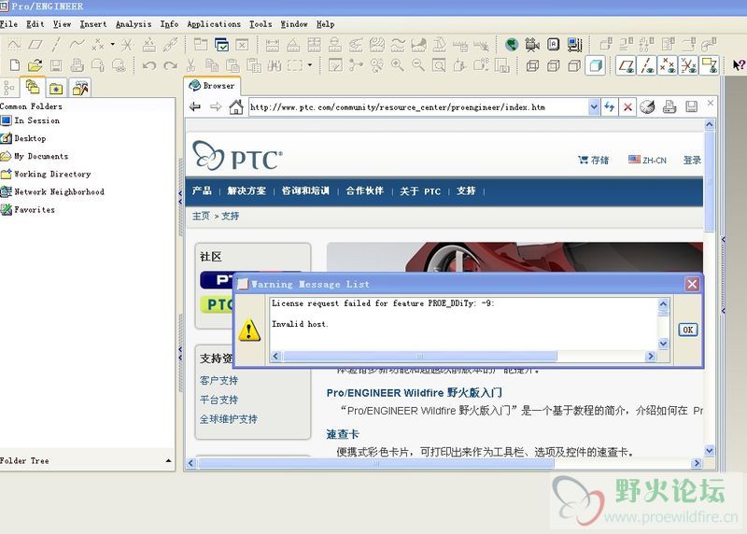This screenshot has height=534, width=747.
Task: Click the Activate window icon with green check
Action: (x=222, y=45)
